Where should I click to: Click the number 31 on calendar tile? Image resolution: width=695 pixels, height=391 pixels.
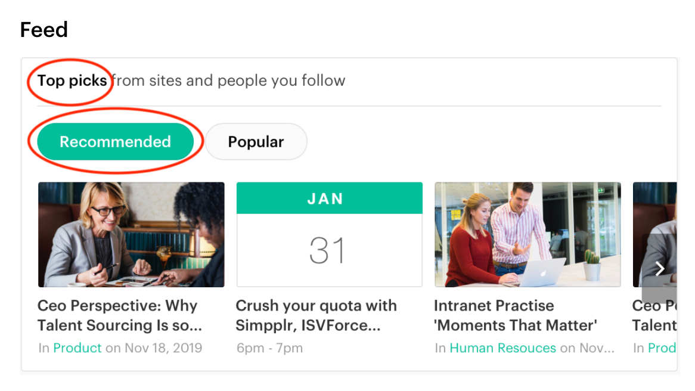click(327, 251)
